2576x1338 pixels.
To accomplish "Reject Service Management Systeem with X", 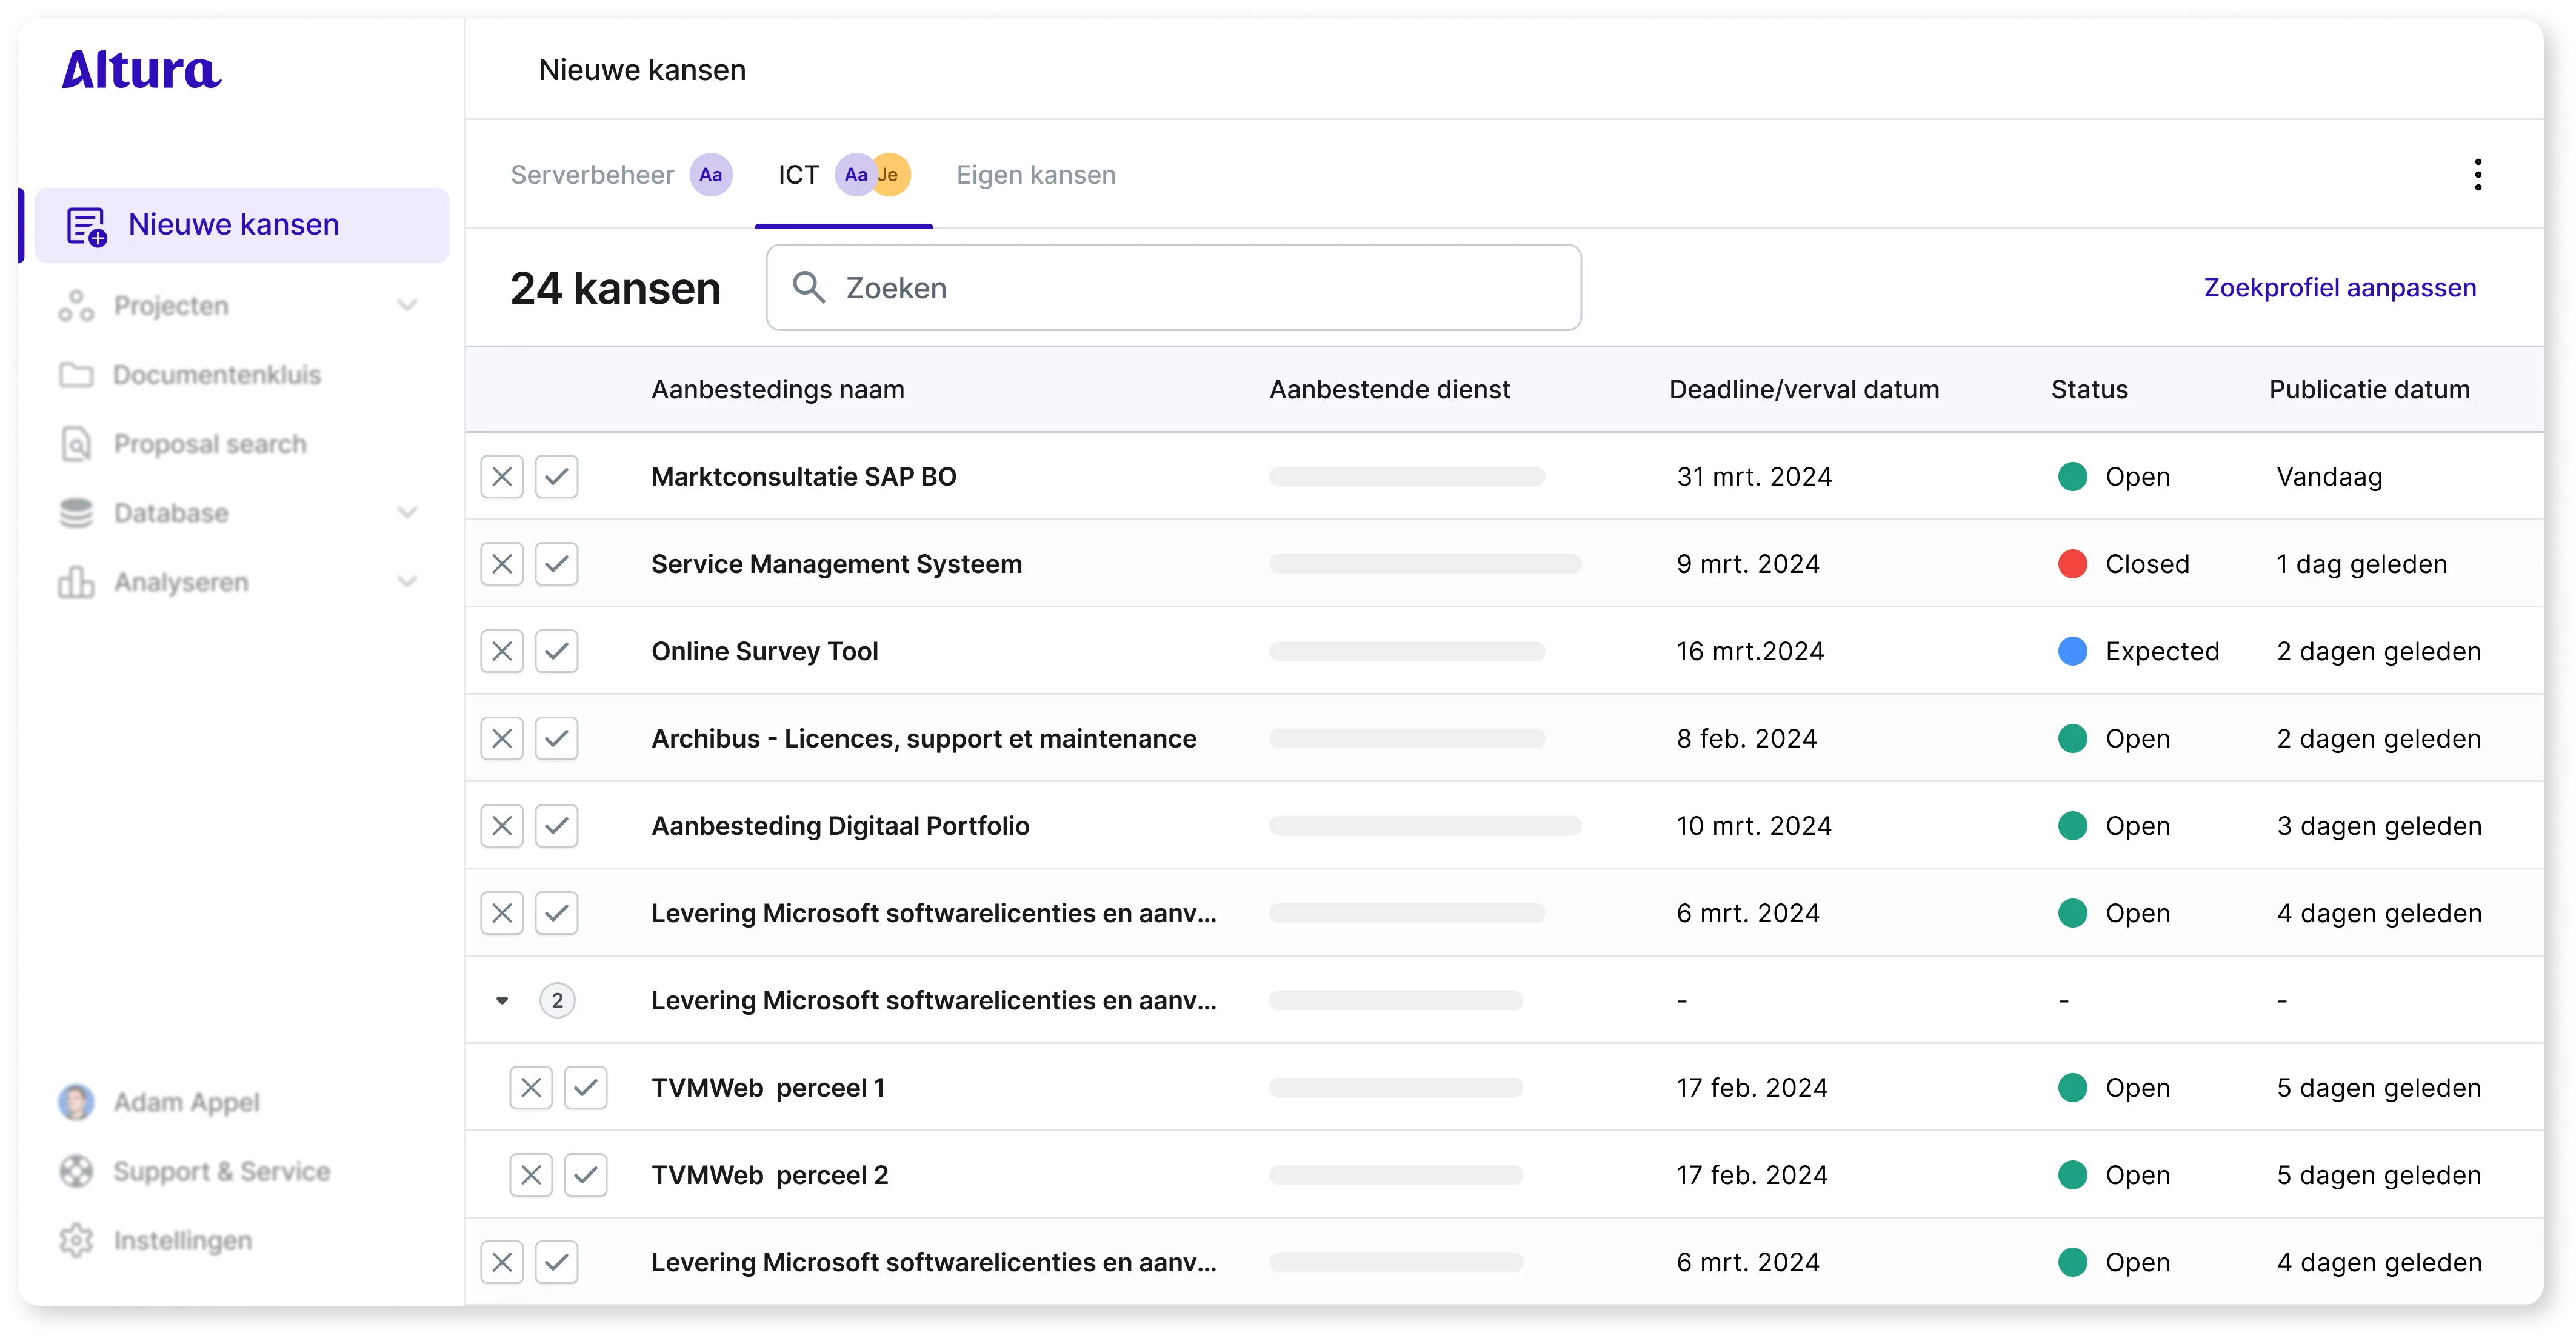I will click(502, 564).
